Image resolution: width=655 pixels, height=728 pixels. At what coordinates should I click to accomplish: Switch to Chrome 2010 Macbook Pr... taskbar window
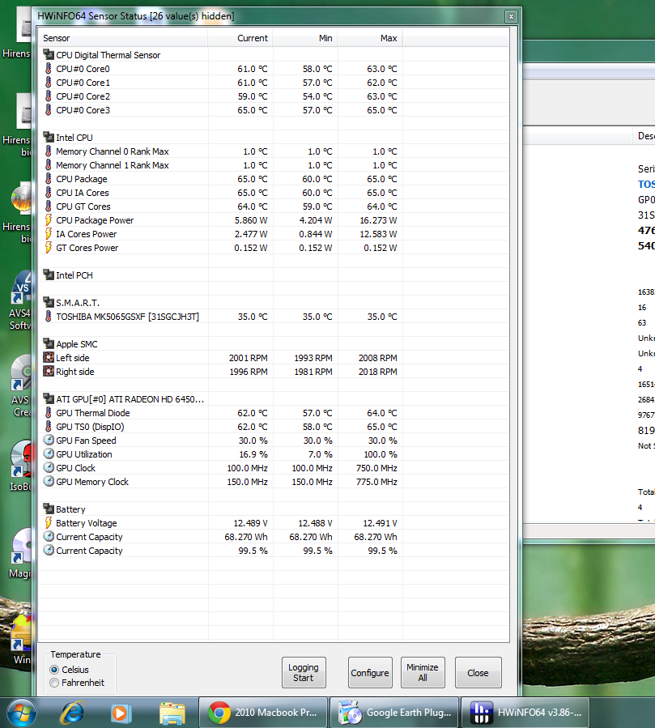[264, 713]
